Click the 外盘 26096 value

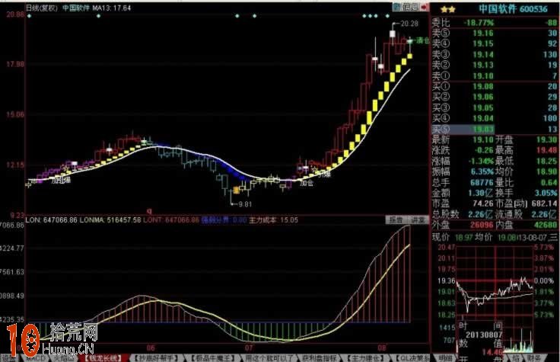pyautogui.click(x=482, y=225)
